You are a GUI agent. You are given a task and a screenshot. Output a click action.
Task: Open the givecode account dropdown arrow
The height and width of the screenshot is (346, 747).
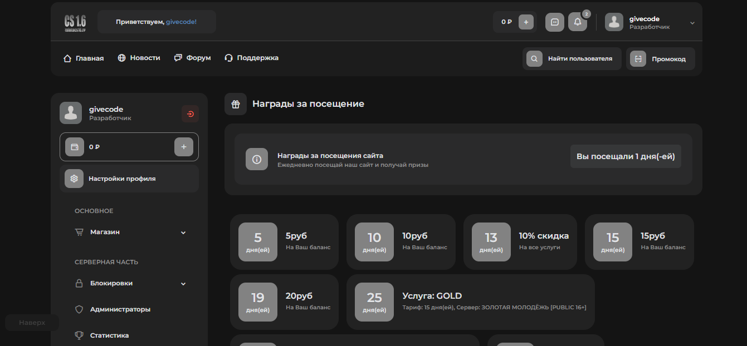[x=692, y=23]
